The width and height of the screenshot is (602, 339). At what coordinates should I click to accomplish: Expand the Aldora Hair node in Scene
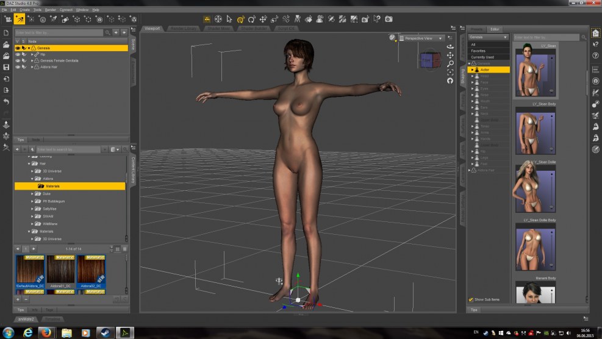32,67
